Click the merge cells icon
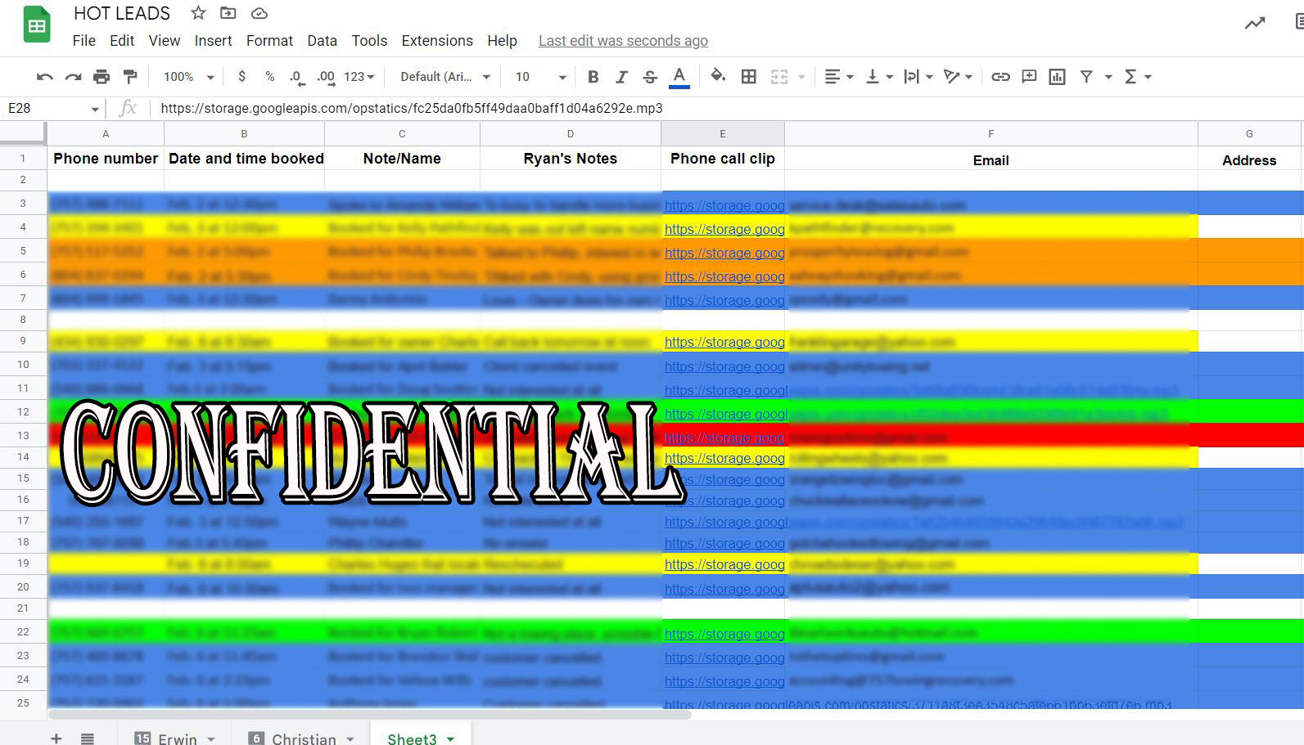Viewport: 1304px width, 745px height. tap(779, 77)
